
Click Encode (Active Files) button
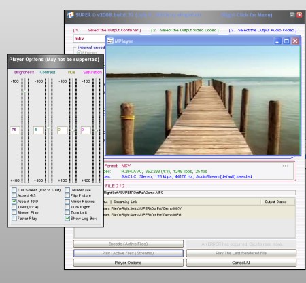click(129, 244)
